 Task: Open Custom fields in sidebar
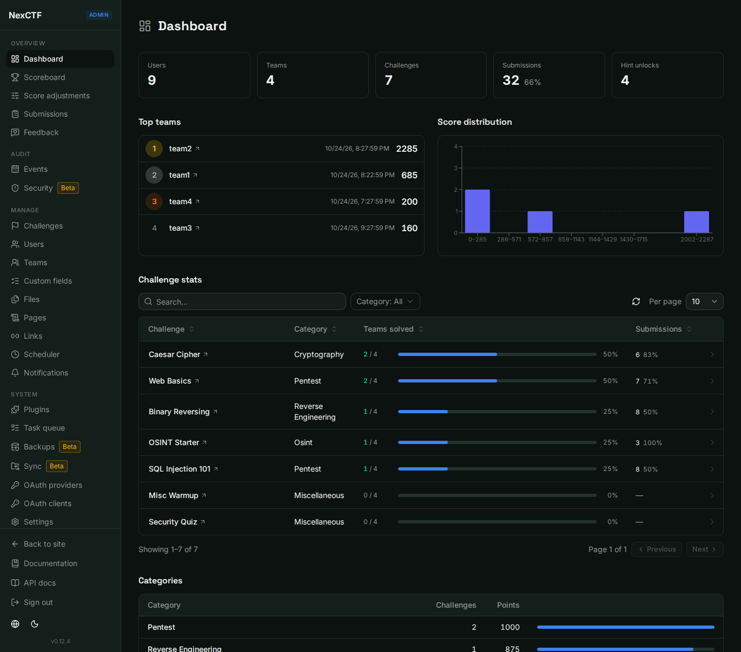coord(60,281)
